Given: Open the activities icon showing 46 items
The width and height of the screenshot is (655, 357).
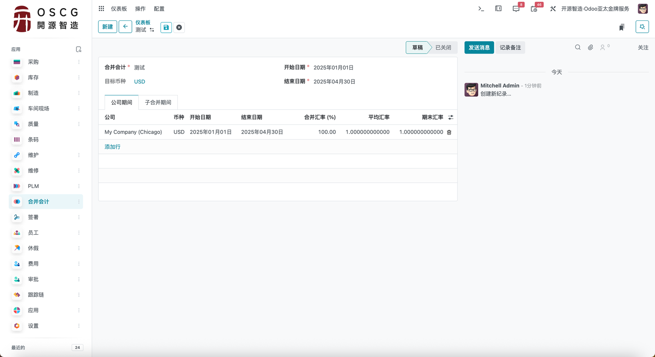Looking at the screenshot, I should pos(533,8).
